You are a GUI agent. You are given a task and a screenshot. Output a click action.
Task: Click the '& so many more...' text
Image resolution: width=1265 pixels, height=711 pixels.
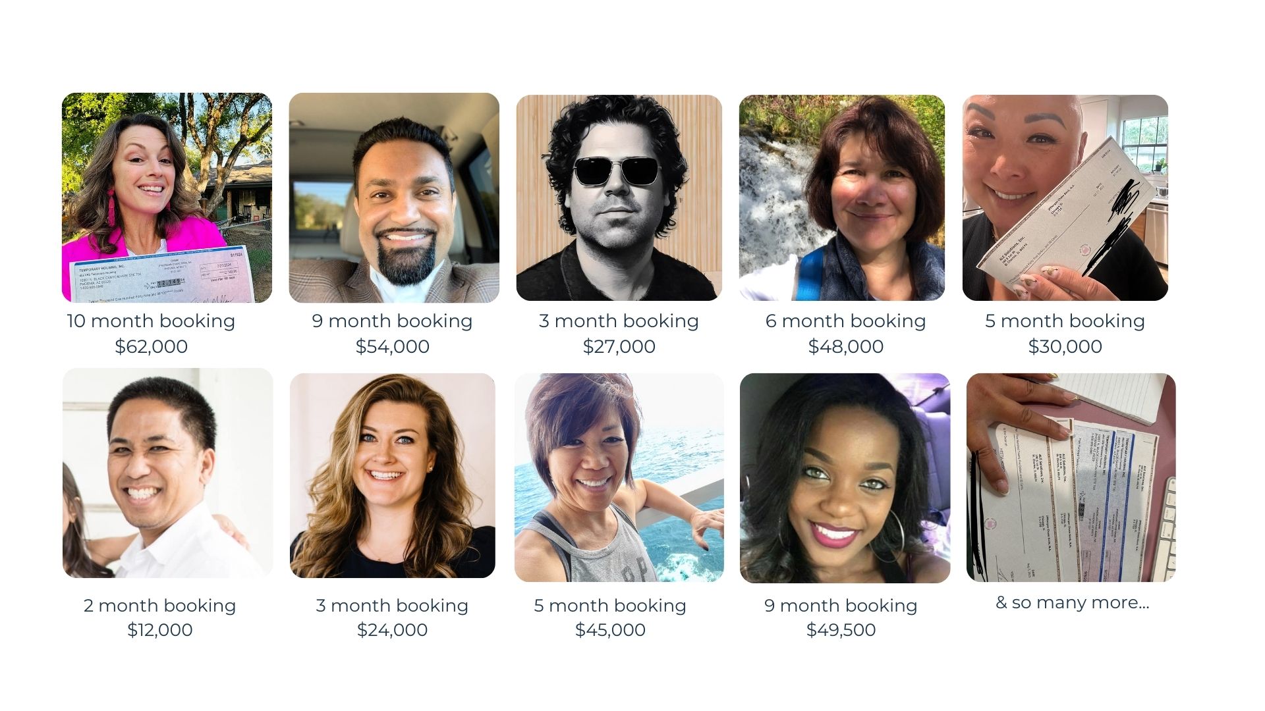(x=1073, y=602)
